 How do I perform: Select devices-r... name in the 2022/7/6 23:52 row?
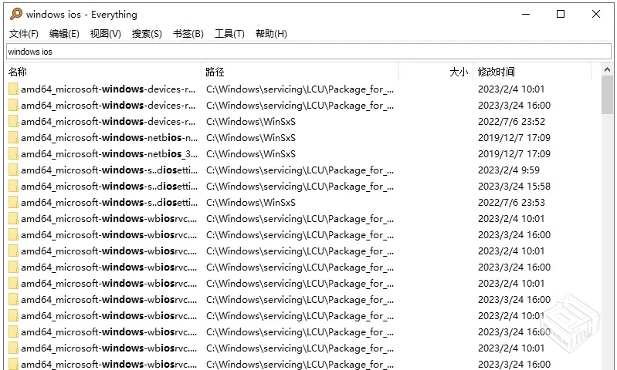coord(108,121)
